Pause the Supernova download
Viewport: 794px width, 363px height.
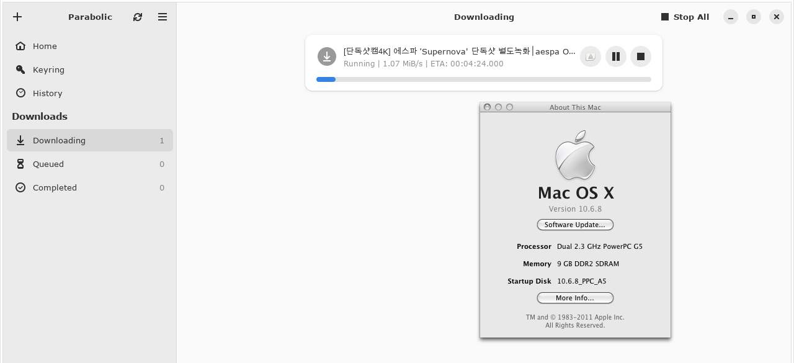click(616, 56)
